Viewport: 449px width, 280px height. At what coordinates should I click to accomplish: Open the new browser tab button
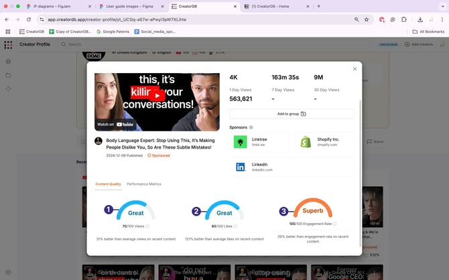(318, 6)
